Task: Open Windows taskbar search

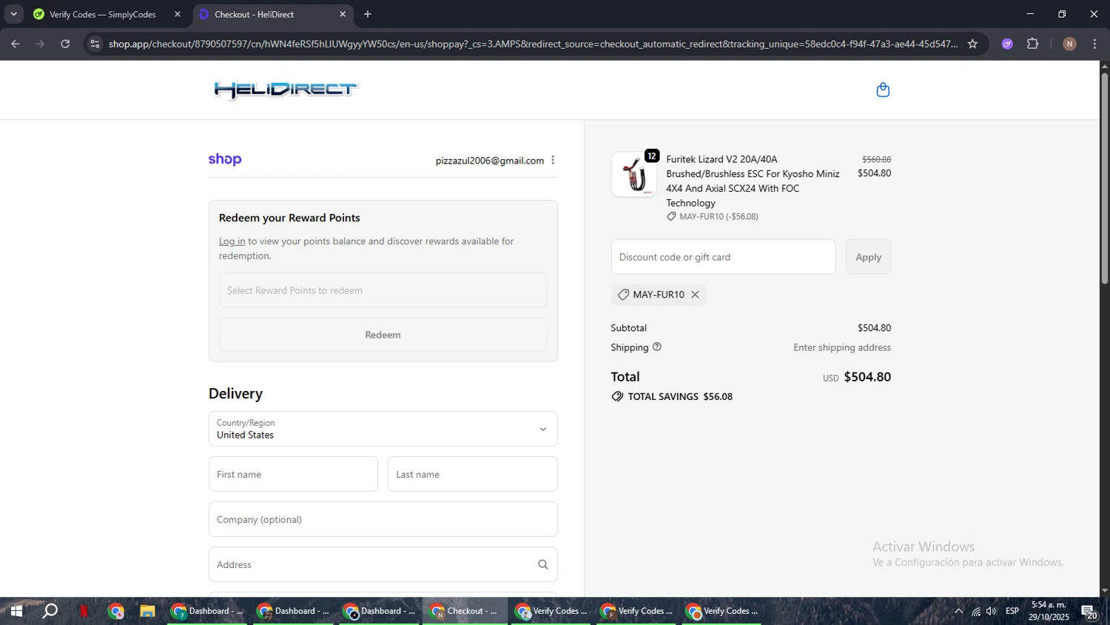Action: coord(50,612)
